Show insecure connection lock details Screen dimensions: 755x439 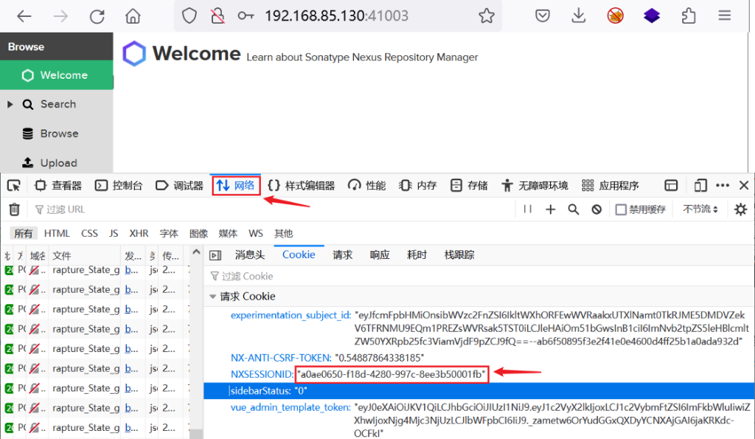coord(218,16)
